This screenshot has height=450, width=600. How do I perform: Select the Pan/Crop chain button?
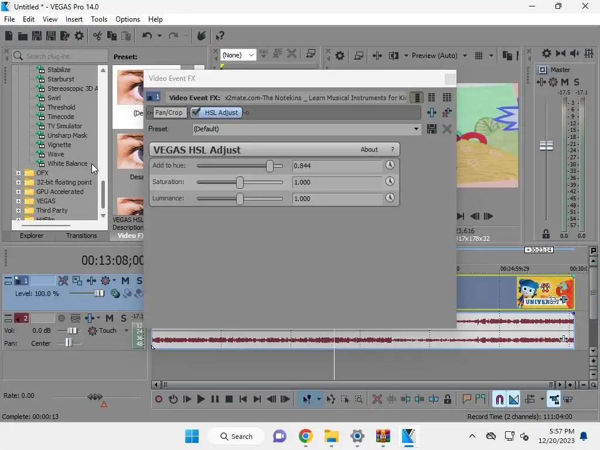pyautogui.click(x=169, y=112)
